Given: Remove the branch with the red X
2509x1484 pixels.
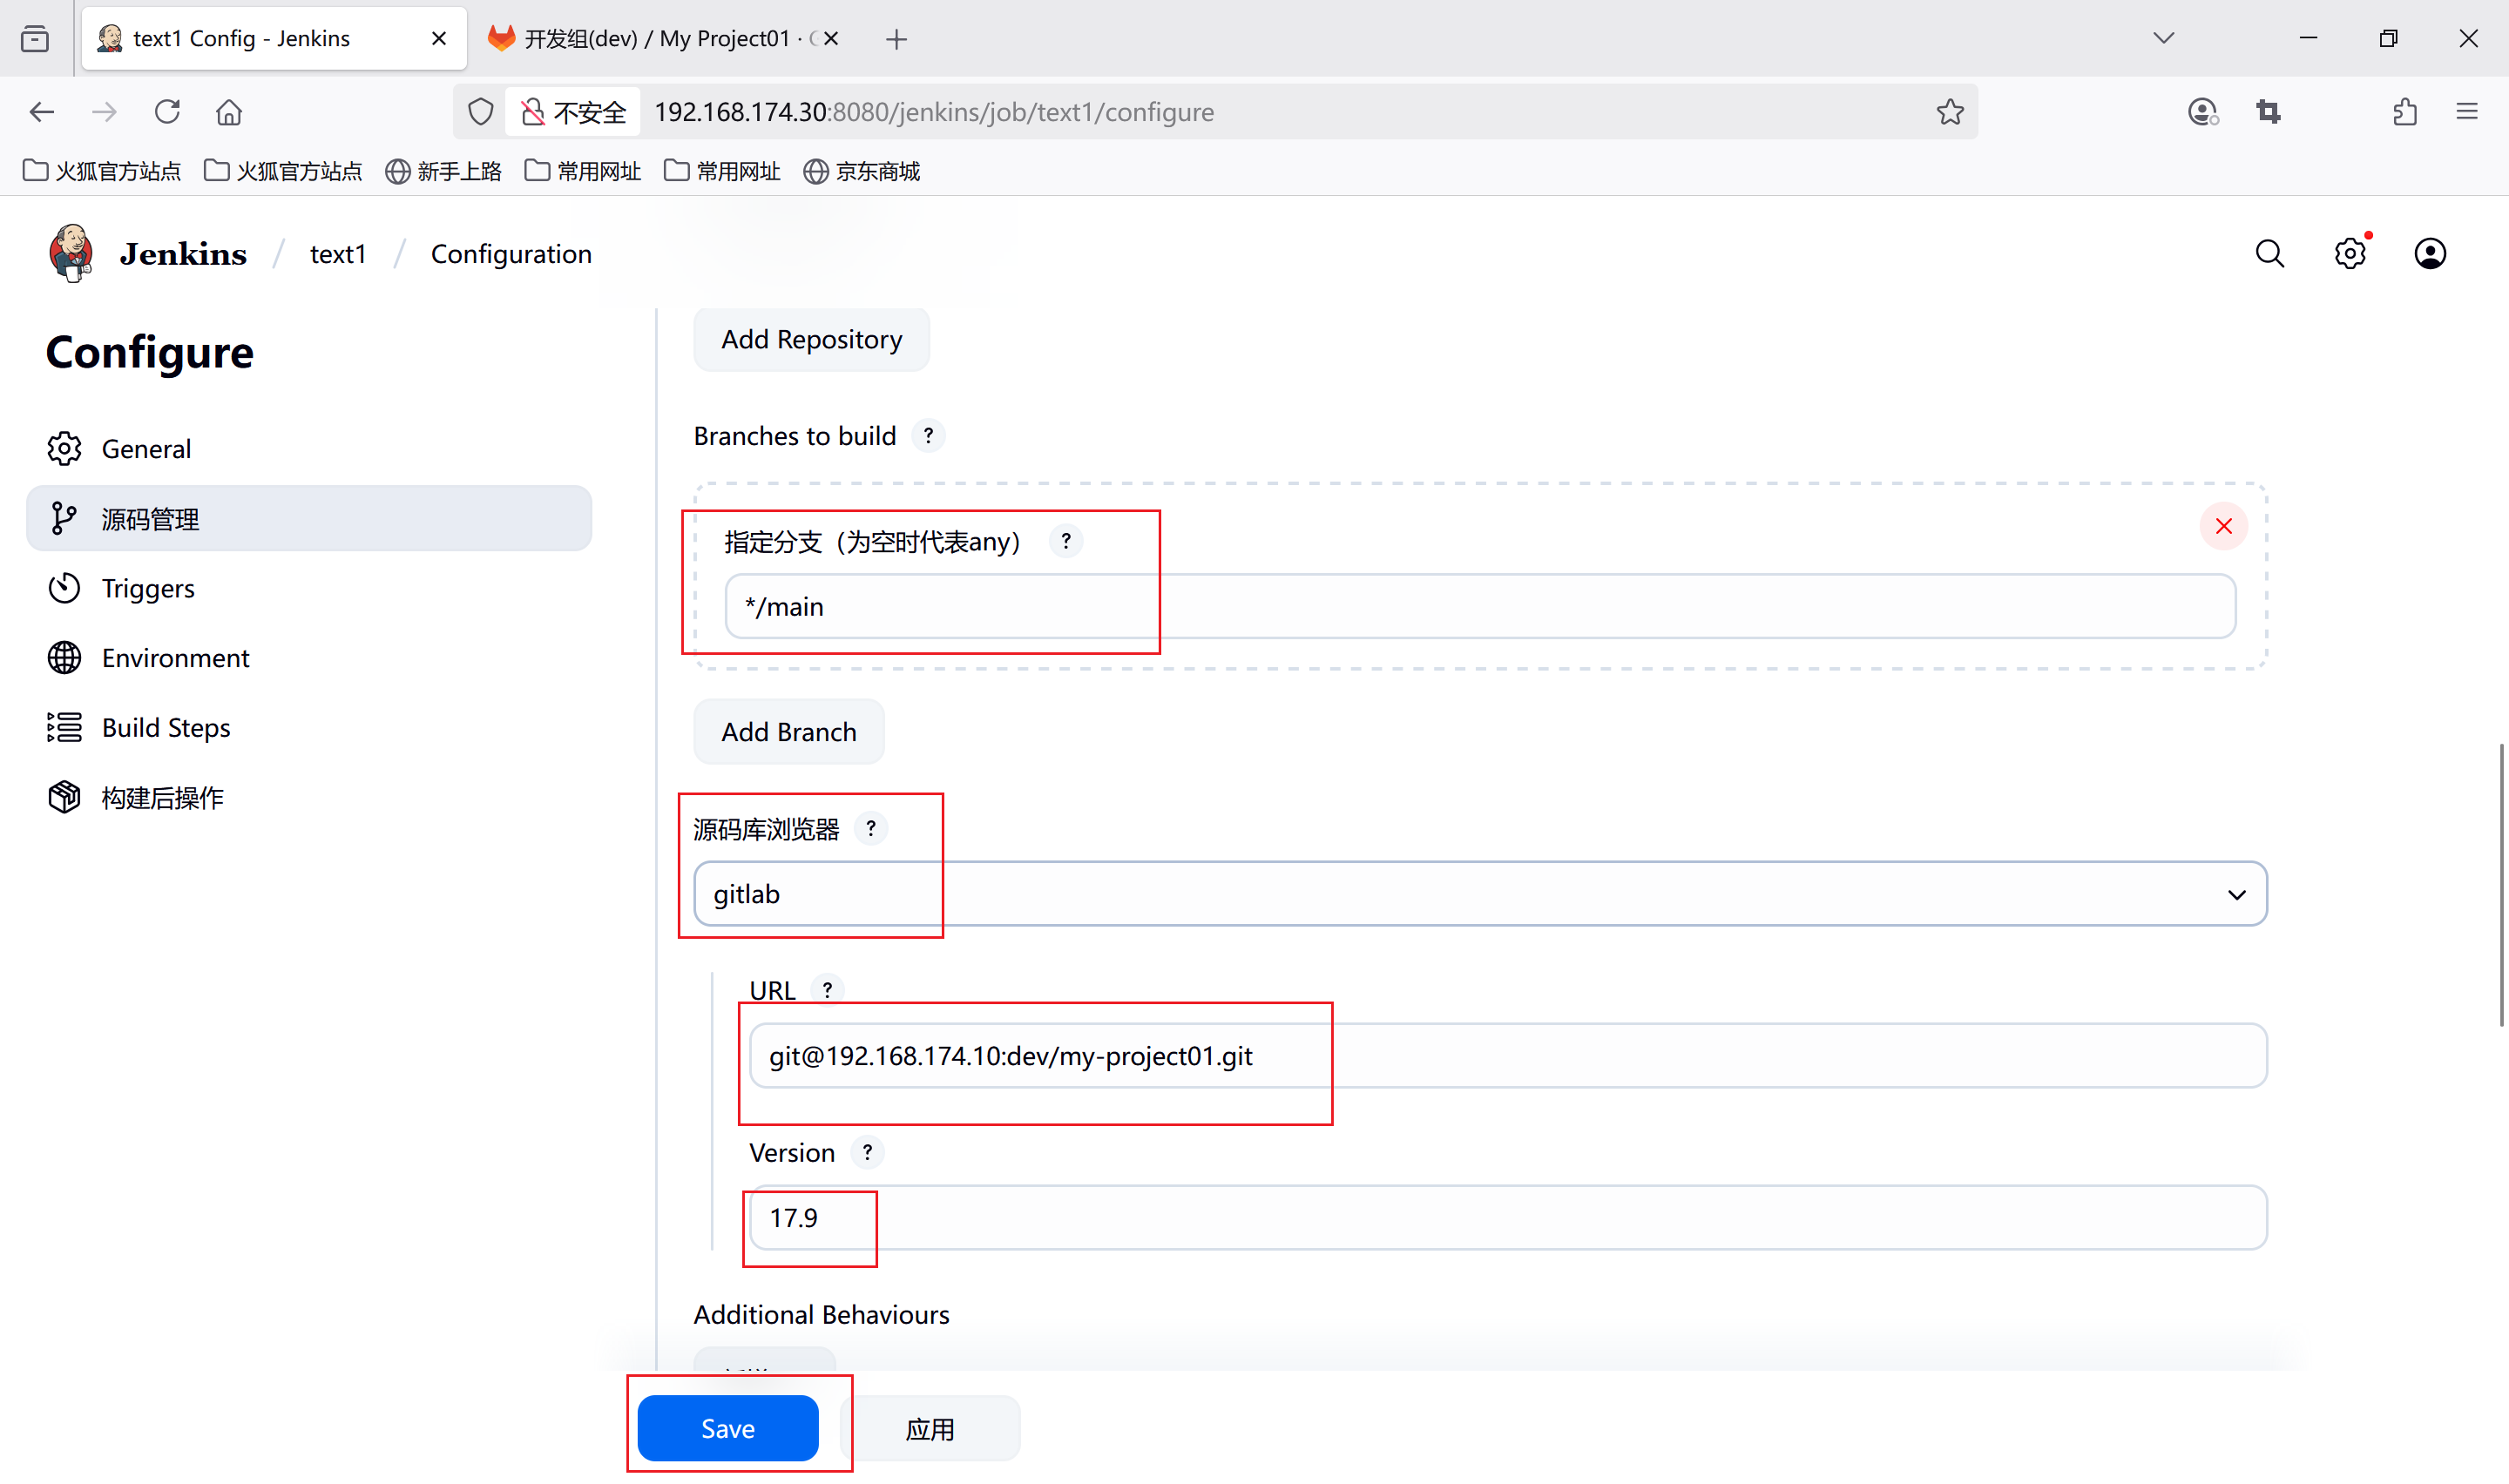Looking at the screenshot, I should pos(2223,526).
